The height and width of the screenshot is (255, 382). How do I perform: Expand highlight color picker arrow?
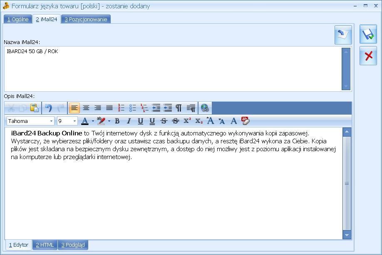(109, 121)
